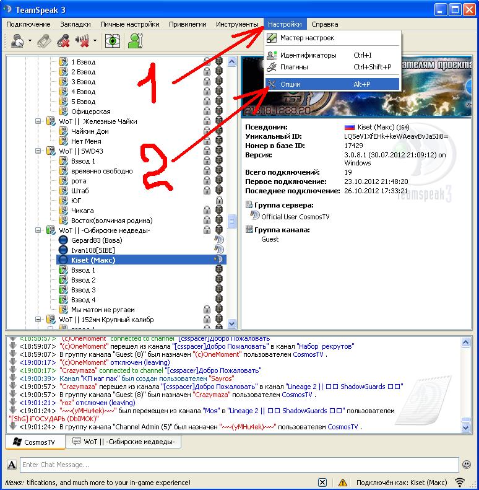Screen dimensions: 479x490
Task: Select user Ivan108[SIBE]
Action: 93,250
